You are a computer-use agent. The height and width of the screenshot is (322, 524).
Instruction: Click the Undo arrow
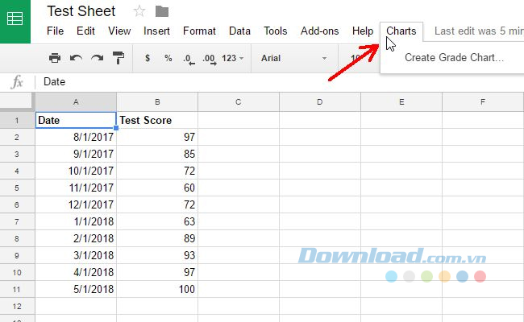tap(76, 58)
